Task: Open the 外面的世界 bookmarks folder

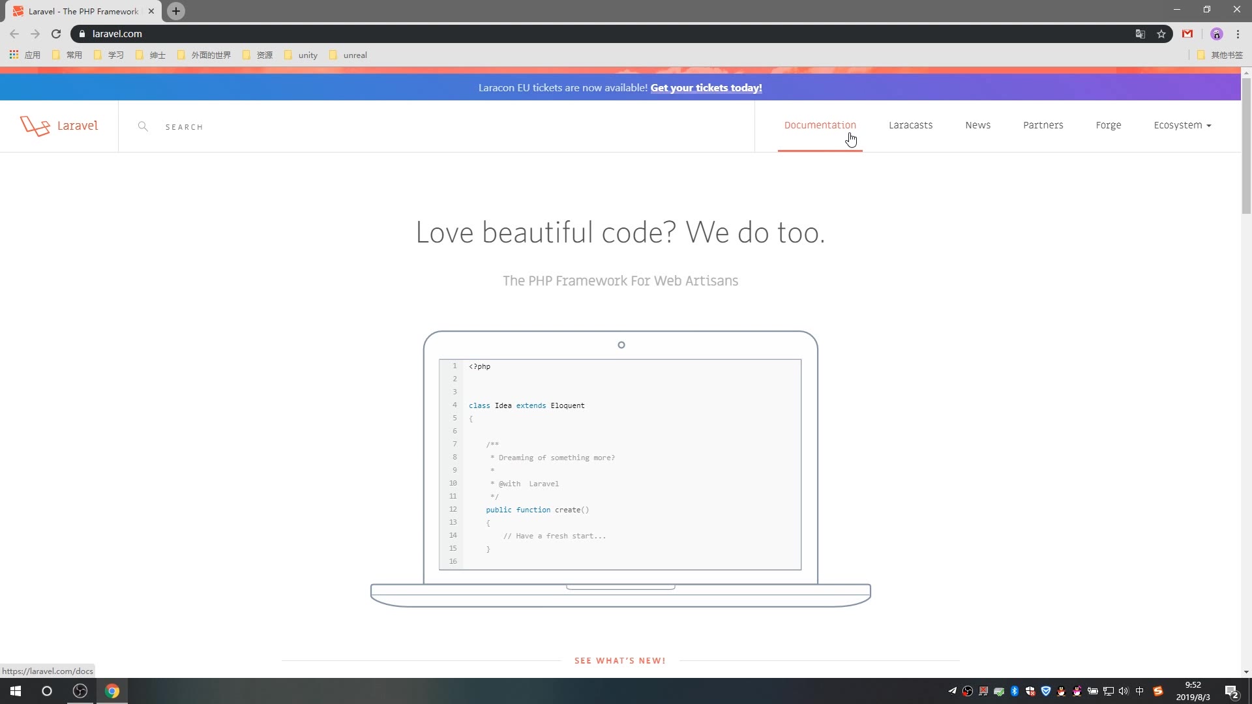Action: (204, 55)
